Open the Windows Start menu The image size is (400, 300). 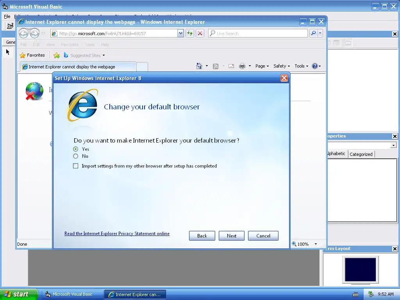click(19, 294)
